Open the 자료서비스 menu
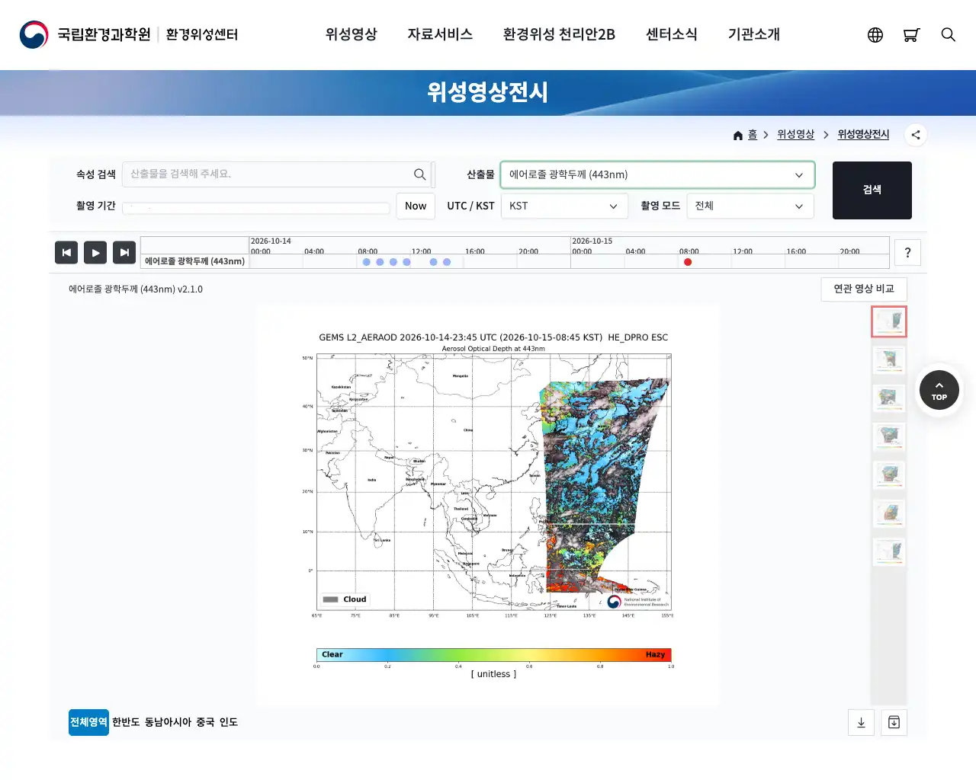Image resolution: width=976 pixels, height=780 pixels. point(440,34)
